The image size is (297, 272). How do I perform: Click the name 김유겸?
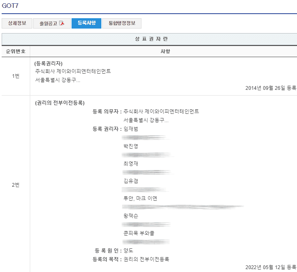(131, 181)
